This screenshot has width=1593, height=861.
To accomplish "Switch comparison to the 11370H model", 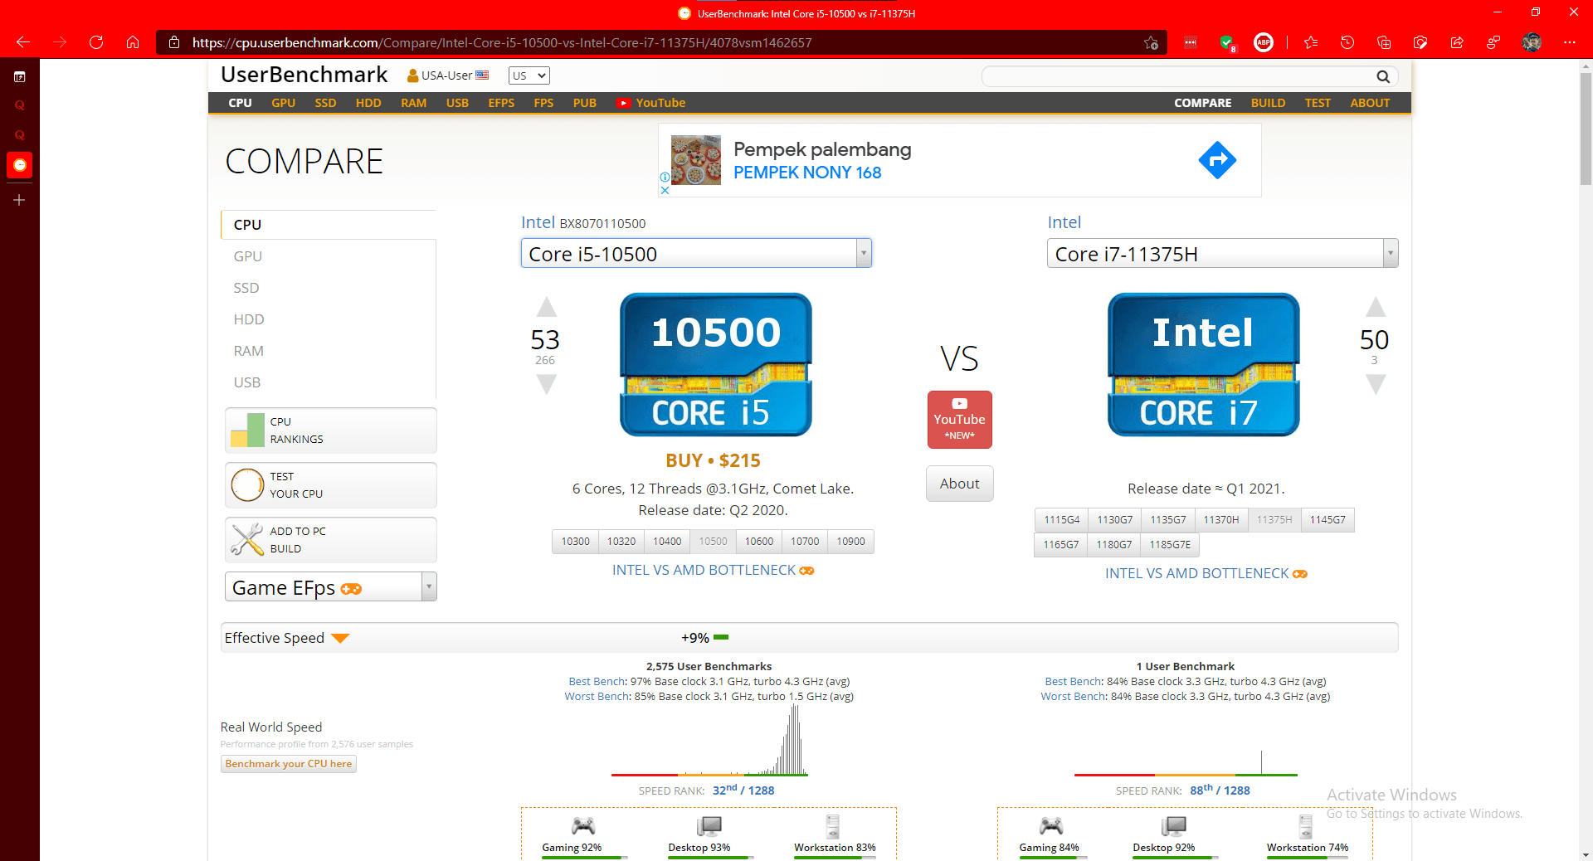I will (1221, 520).
